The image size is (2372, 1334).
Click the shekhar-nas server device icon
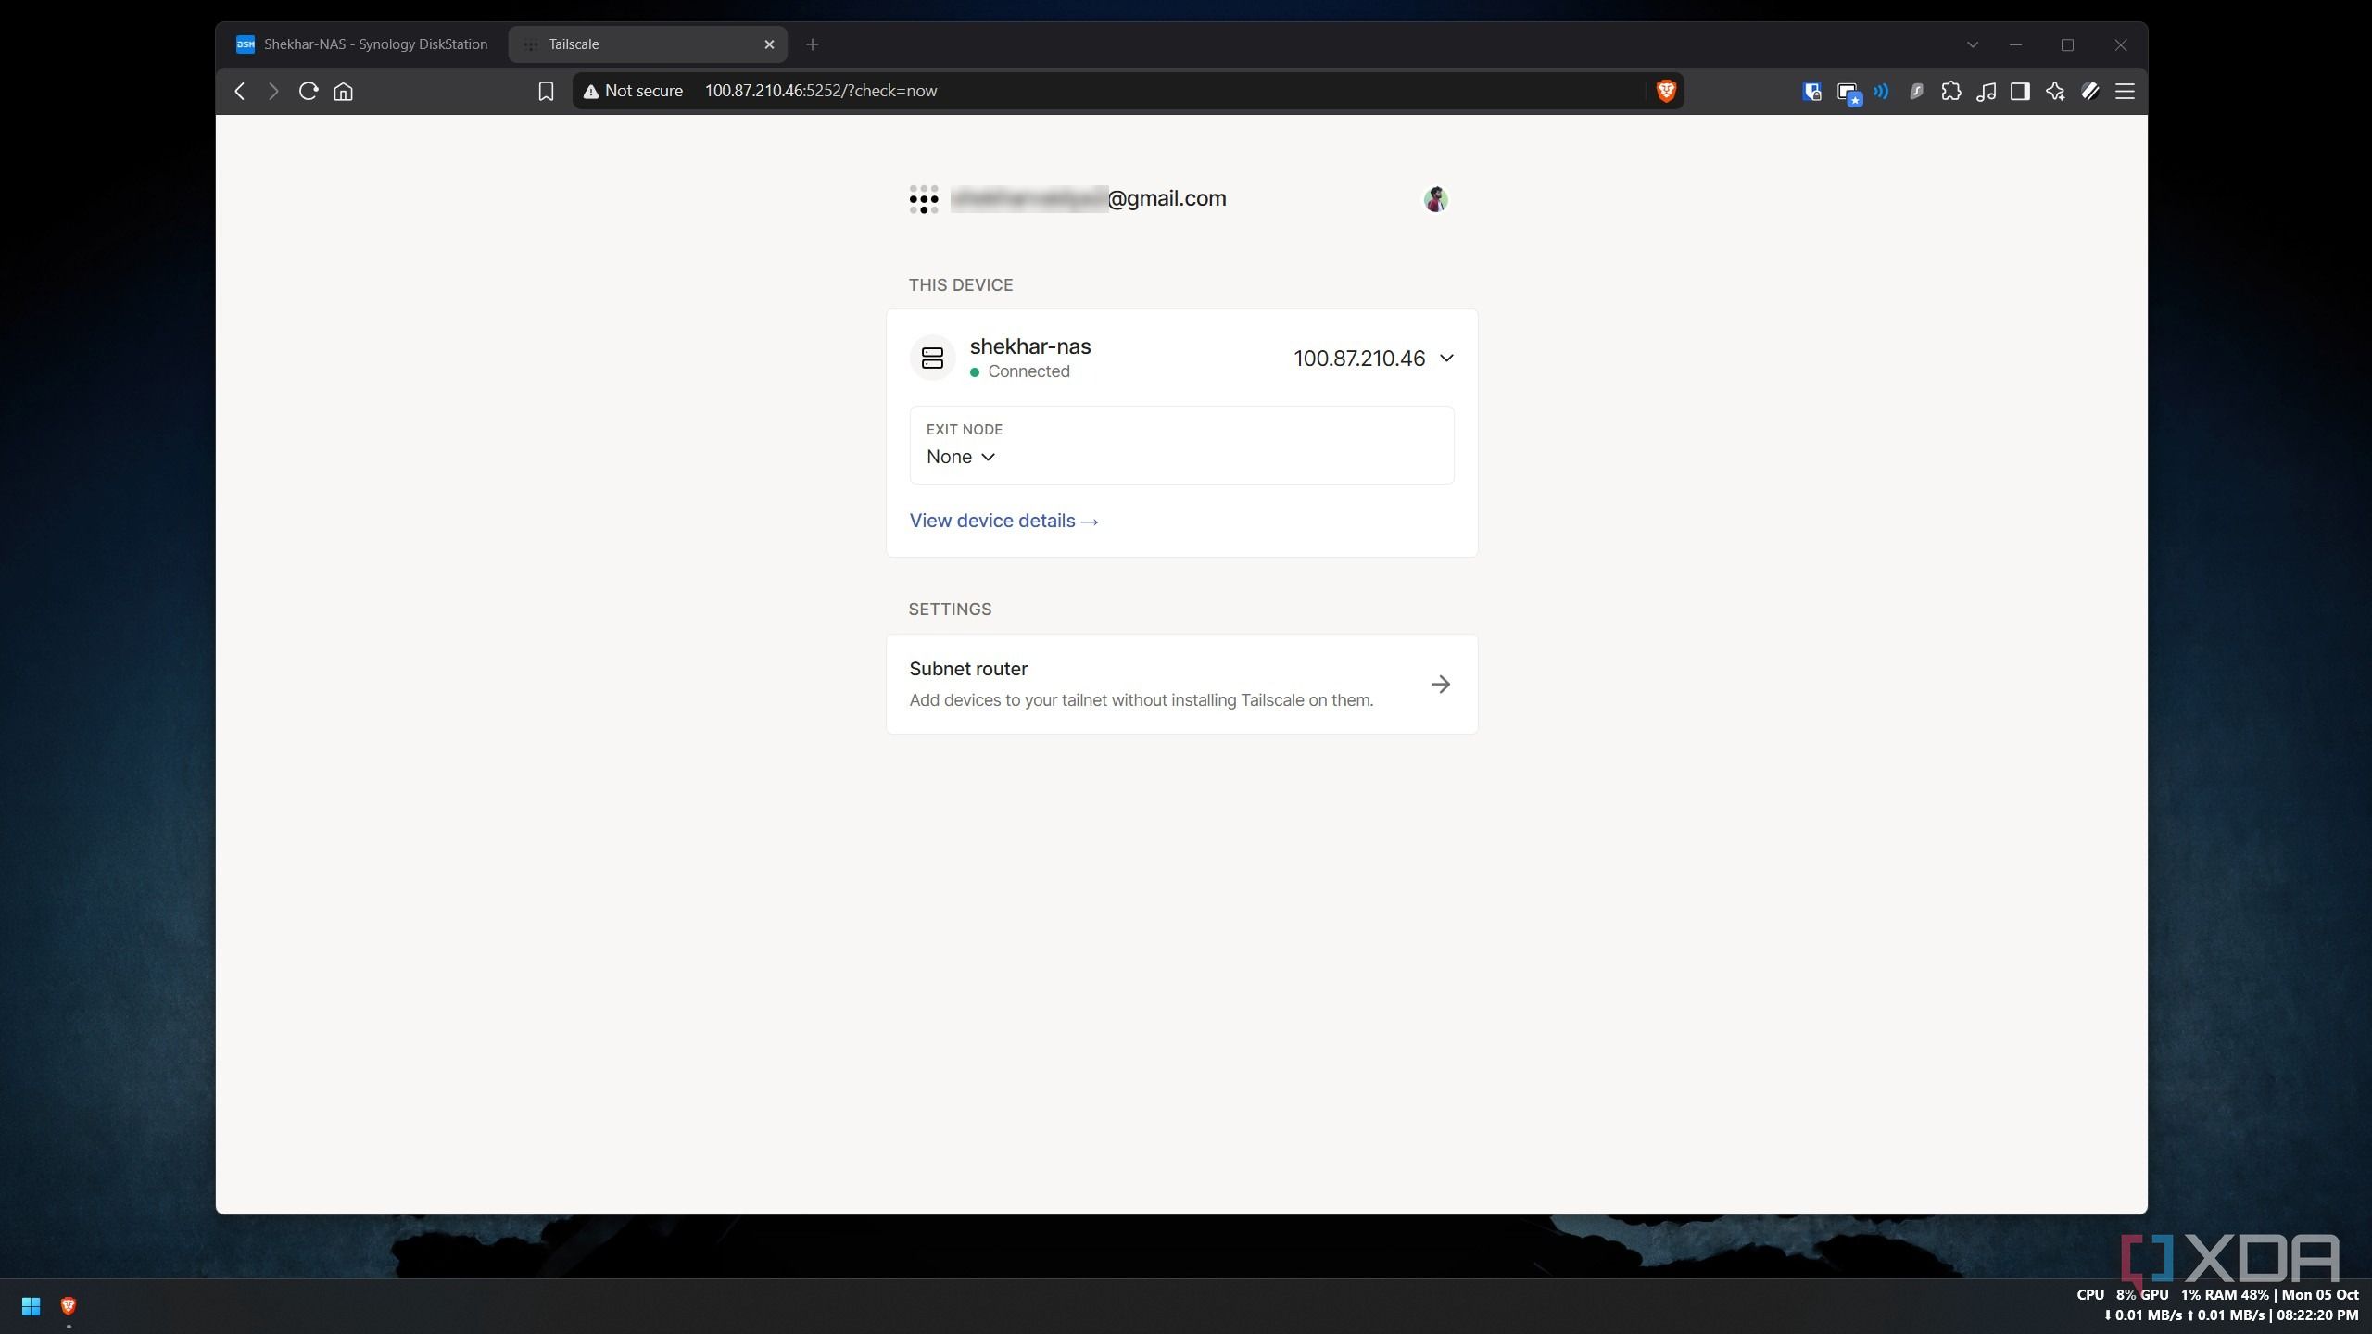pyautogui.click(x=932, y=358)
